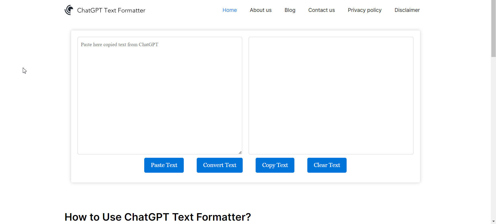Navigate to the Blog page

point(290,10)
